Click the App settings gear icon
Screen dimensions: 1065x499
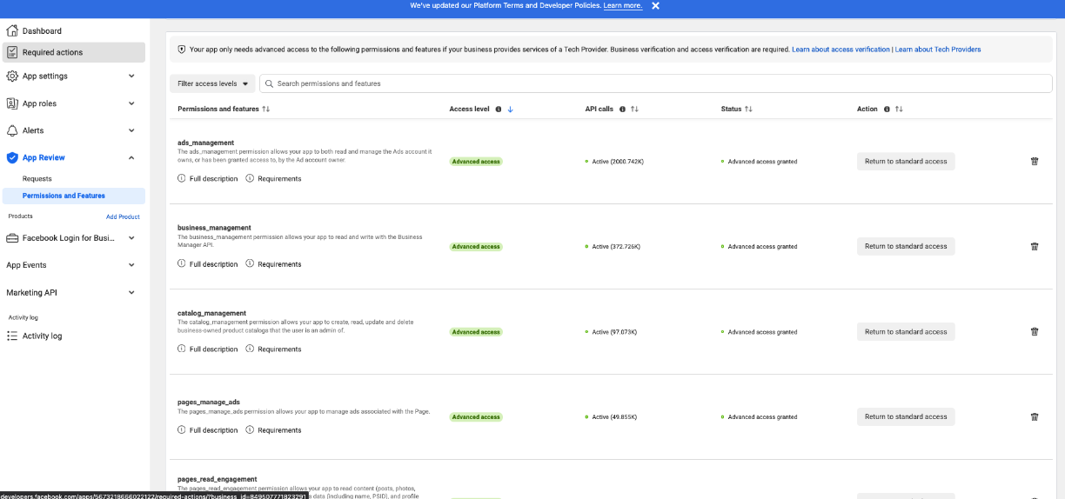click(x=12, y=76)
